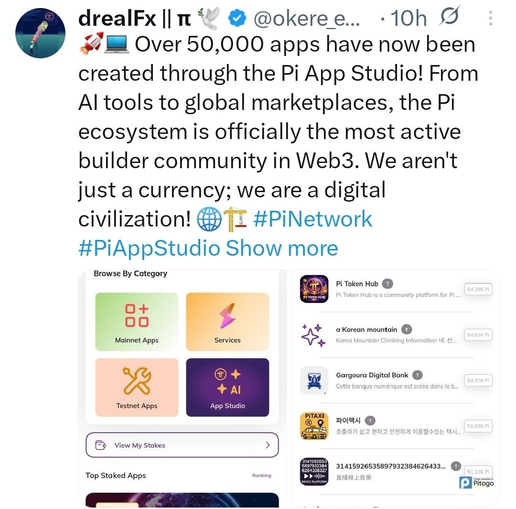Open the #PiNetwork hashtag
516x509 pixels.
coord(312,219)
